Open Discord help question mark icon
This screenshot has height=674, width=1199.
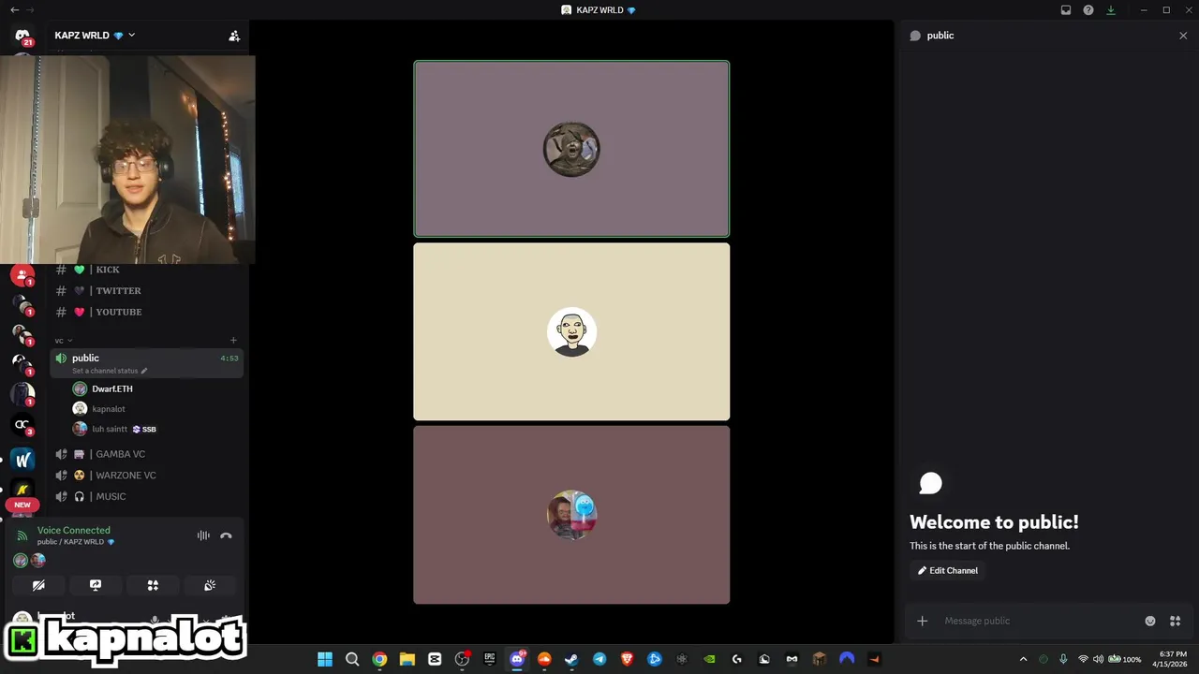(1088, 10)
